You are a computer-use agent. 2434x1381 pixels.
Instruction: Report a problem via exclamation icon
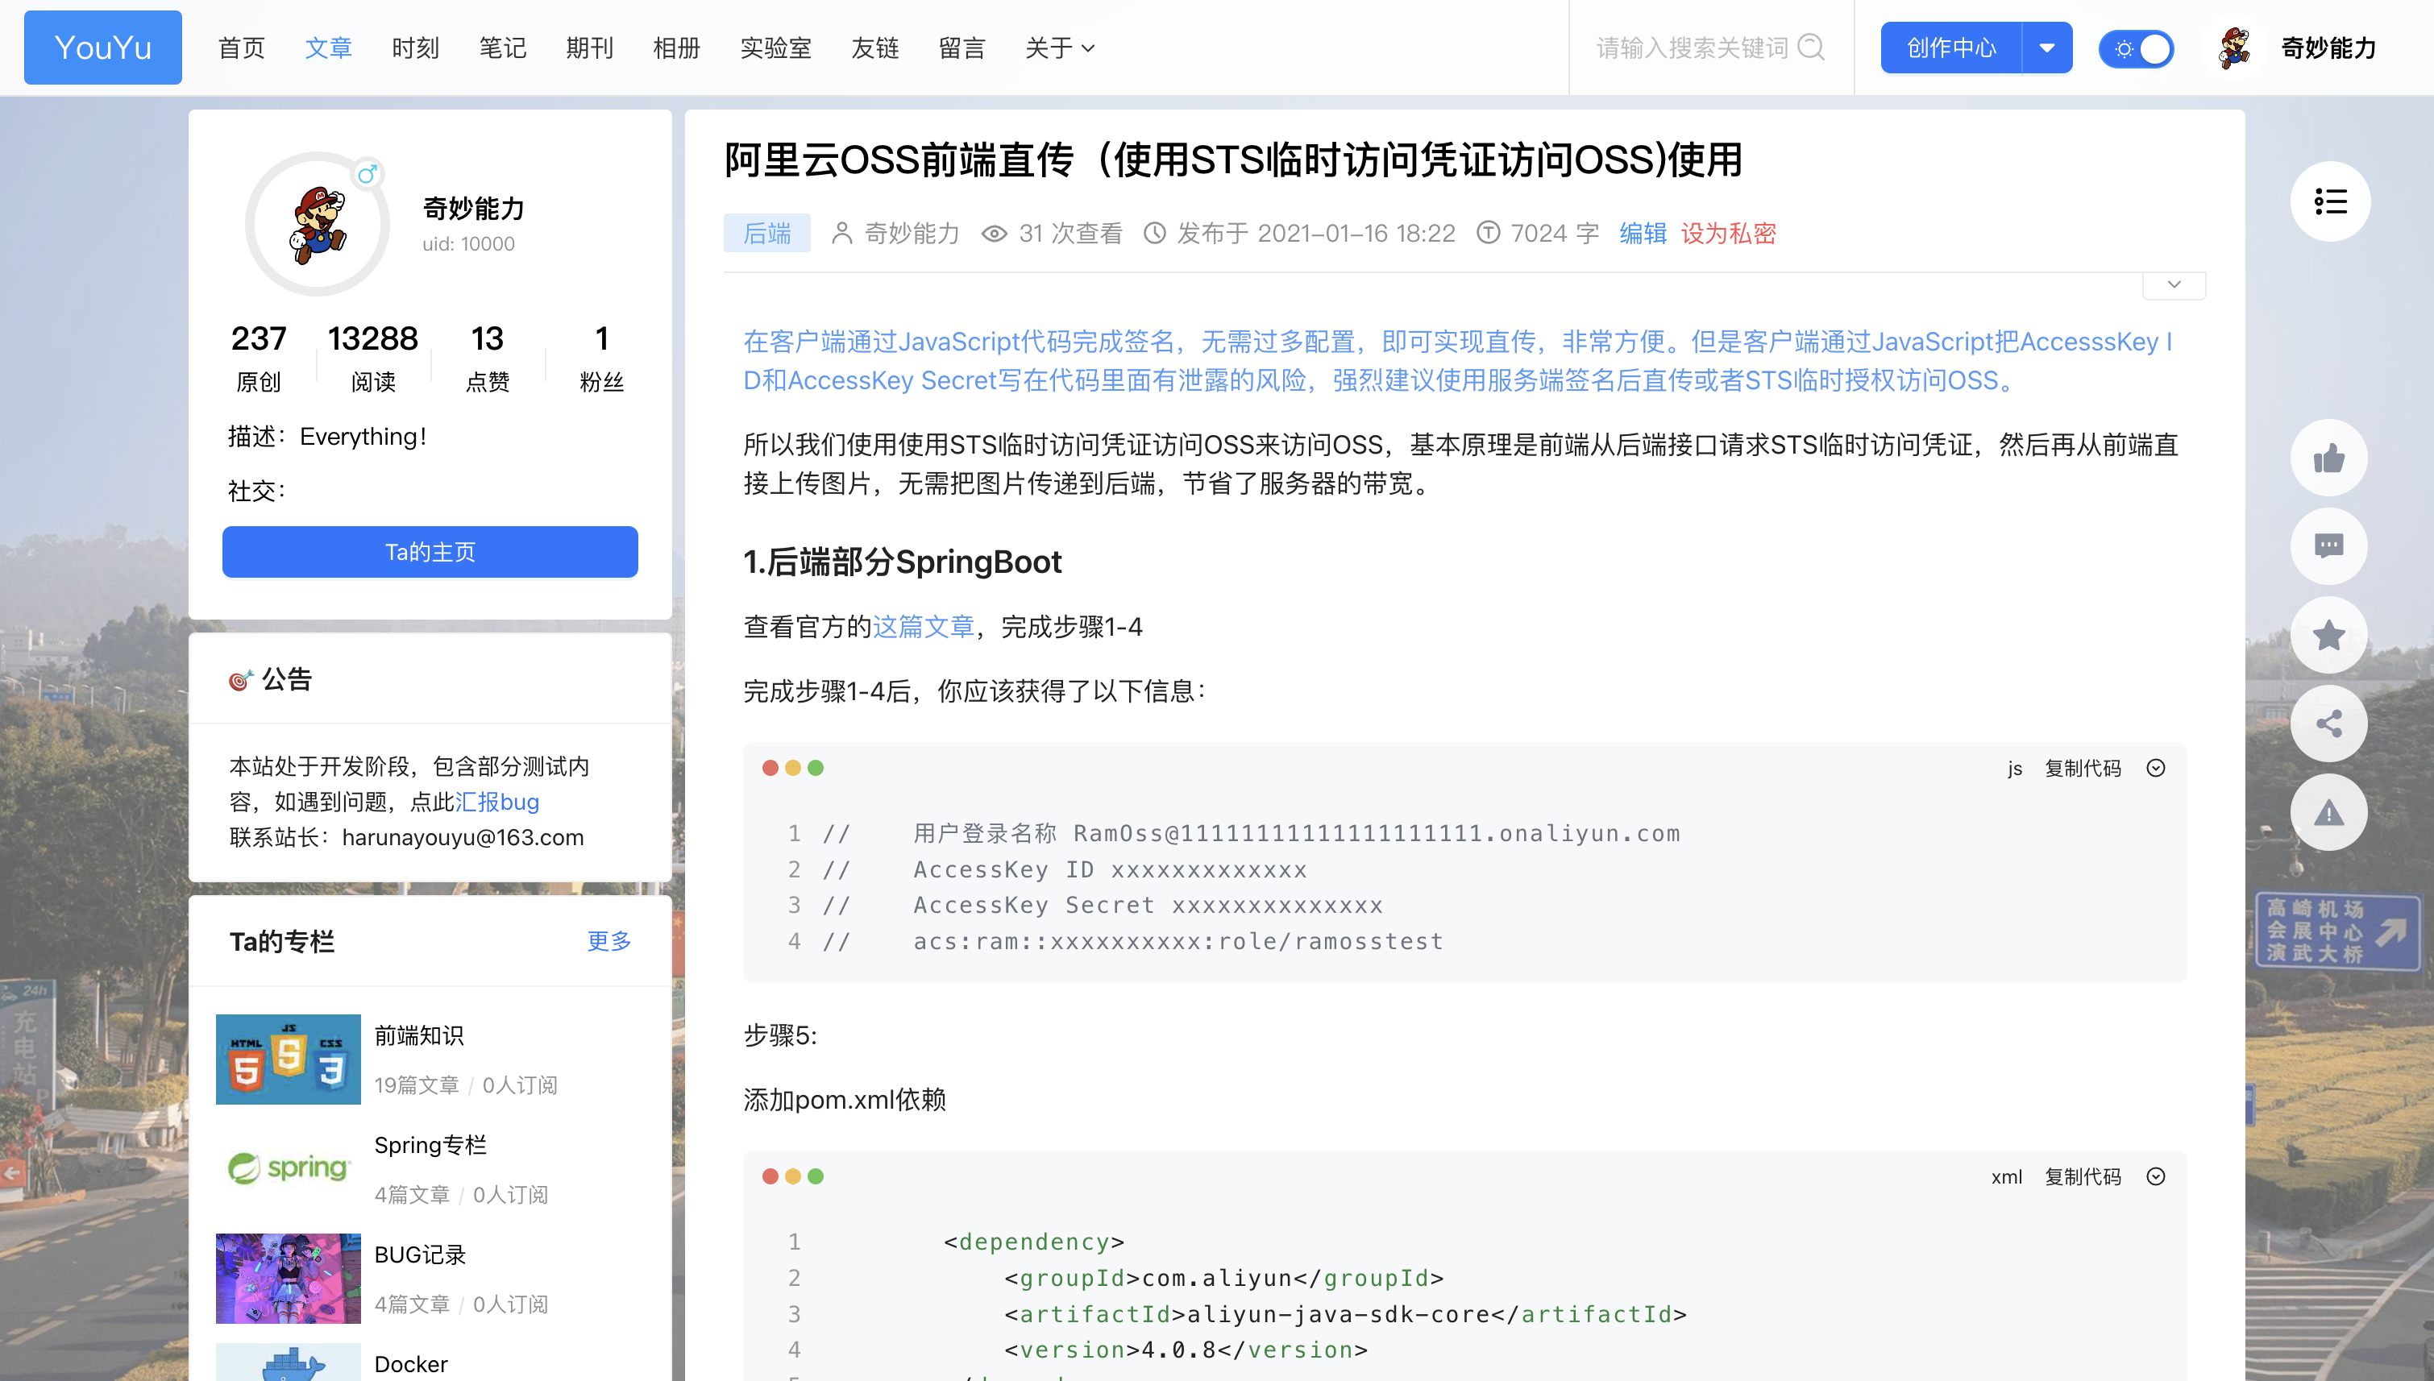[2331, 812]
